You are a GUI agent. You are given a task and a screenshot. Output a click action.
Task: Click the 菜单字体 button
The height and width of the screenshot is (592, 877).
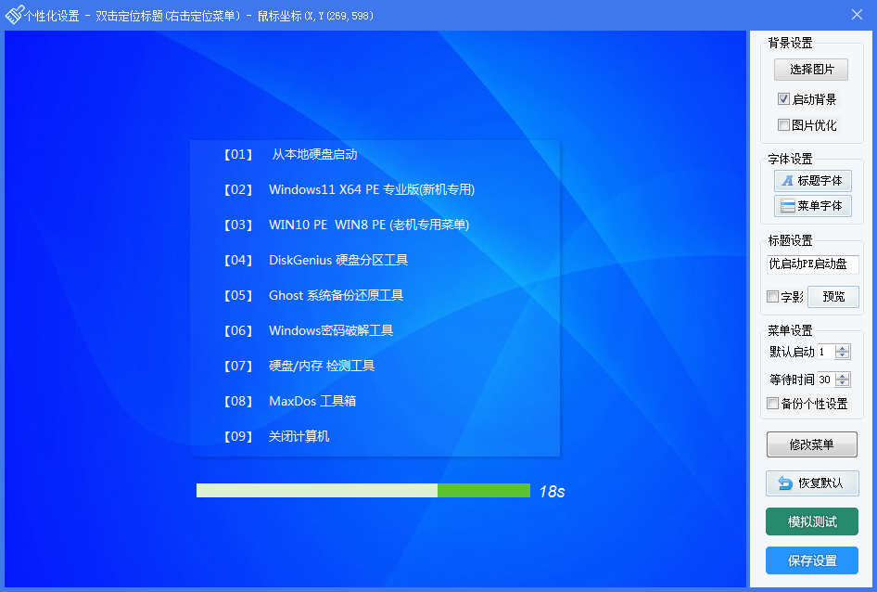click(x=813, y=206)
